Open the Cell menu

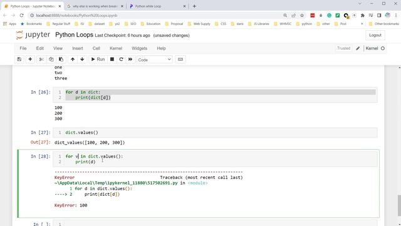[96, 48]
